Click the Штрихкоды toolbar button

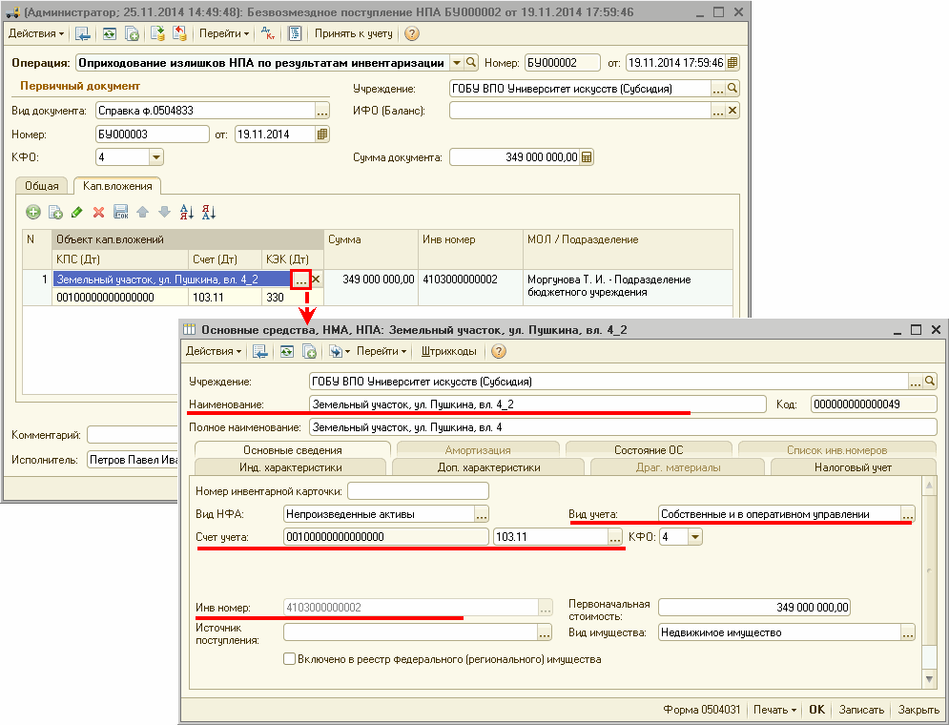[448, 351]
